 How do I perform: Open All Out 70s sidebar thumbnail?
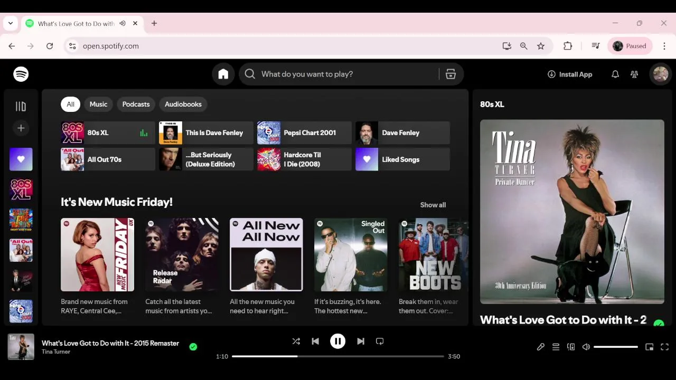(x=21, y=250)
